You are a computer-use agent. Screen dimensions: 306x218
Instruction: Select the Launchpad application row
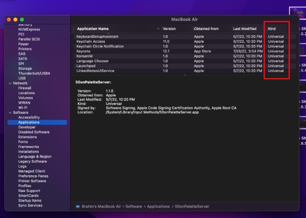tap(86, 66)
